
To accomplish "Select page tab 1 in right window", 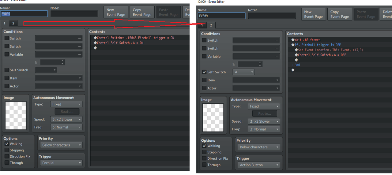I will click(202, 25).
